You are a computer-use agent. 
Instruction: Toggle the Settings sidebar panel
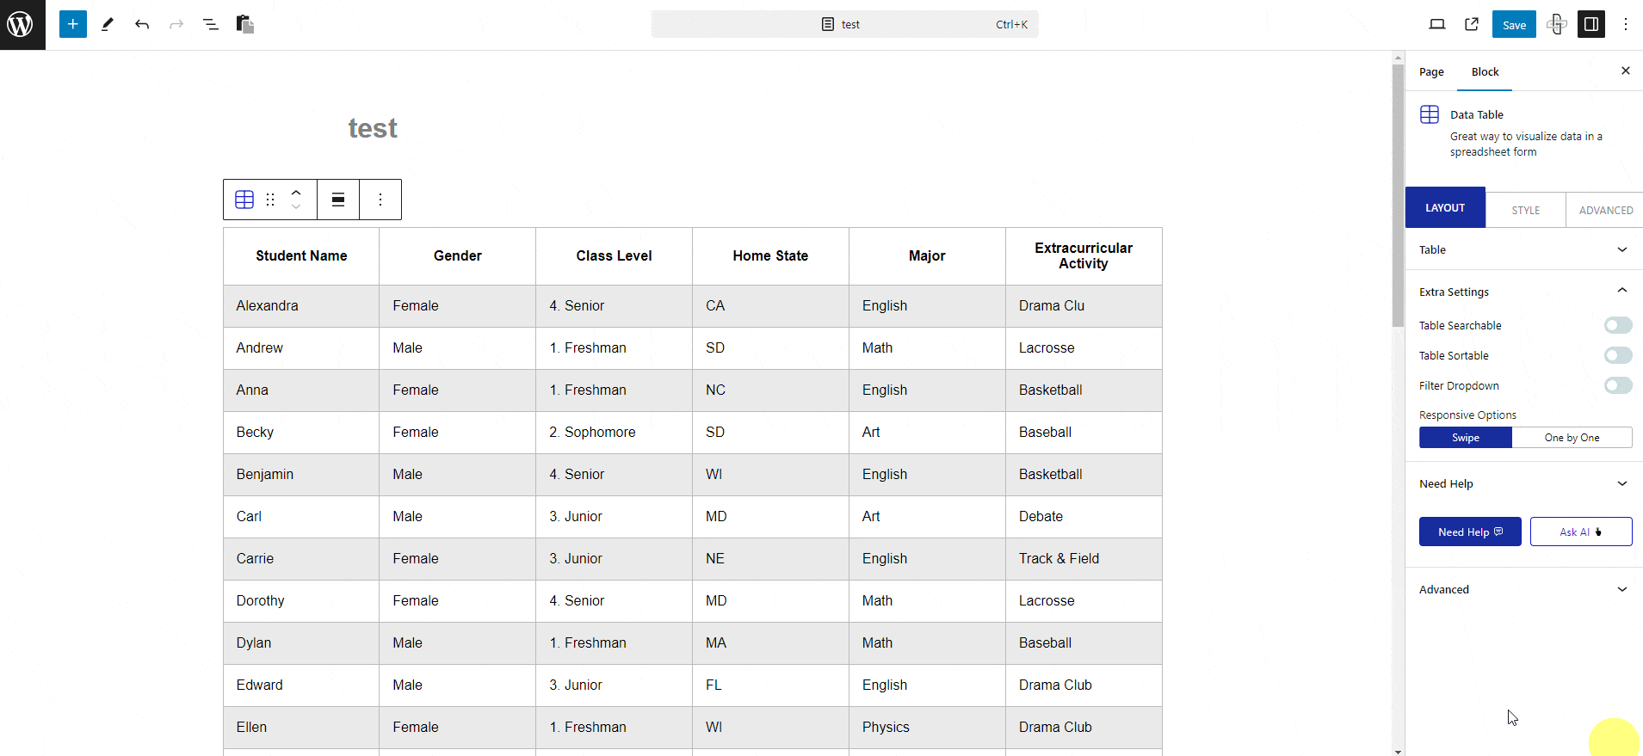click(1591, 24)
